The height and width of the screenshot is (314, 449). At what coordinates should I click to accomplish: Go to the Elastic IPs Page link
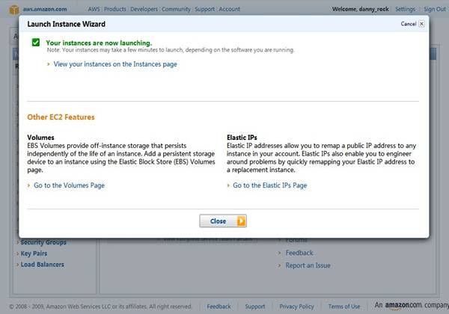pos(269,185)
